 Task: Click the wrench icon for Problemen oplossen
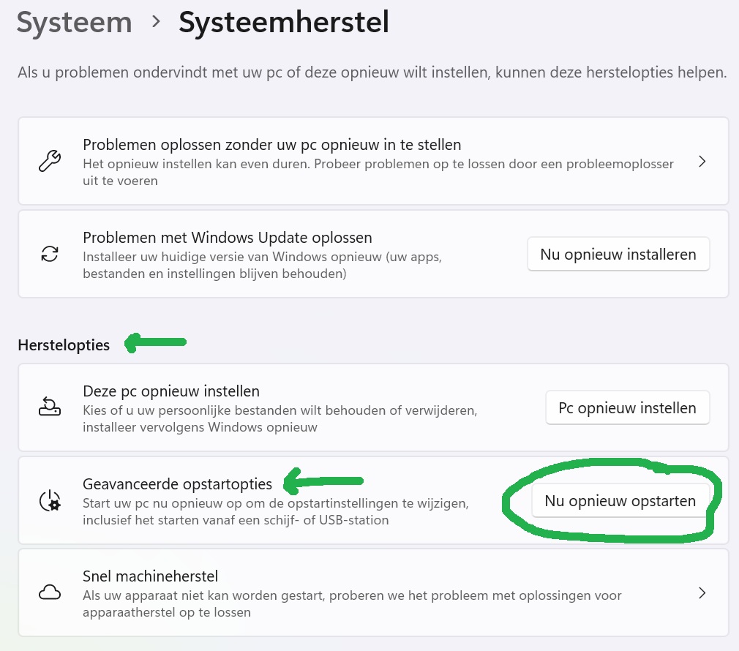pos(50,161)
